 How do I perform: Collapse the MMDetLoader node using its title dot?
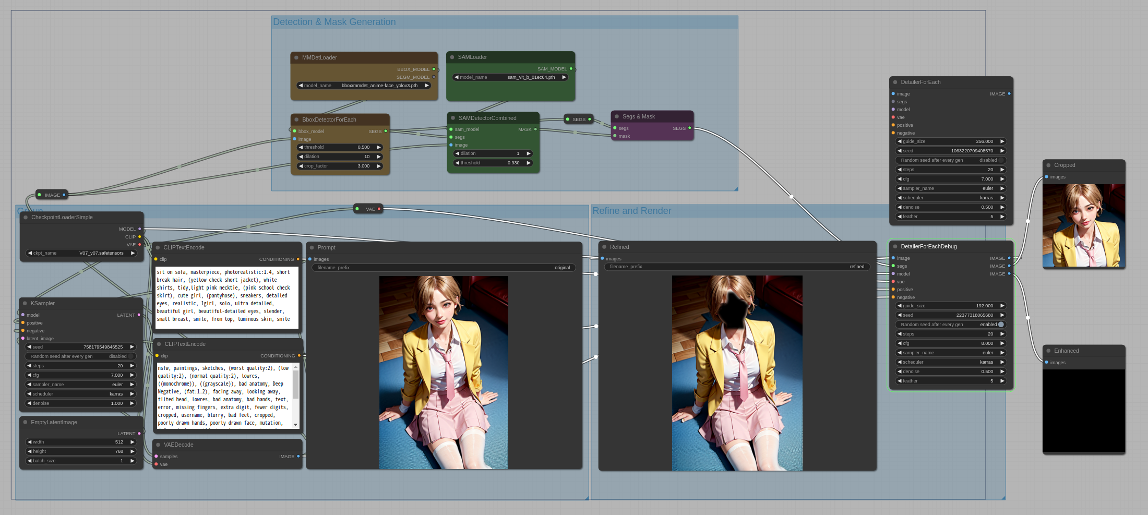[296, 58]
